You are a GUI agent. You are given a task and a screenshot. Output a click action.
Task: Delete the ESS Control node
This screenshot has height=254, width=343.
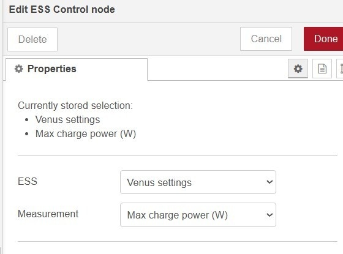(x=32, y=39)
